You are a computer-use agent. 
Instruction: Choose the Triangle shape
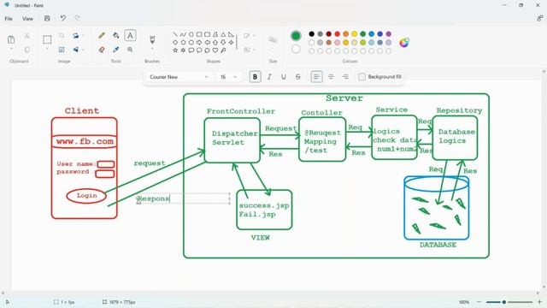(223, 34)
